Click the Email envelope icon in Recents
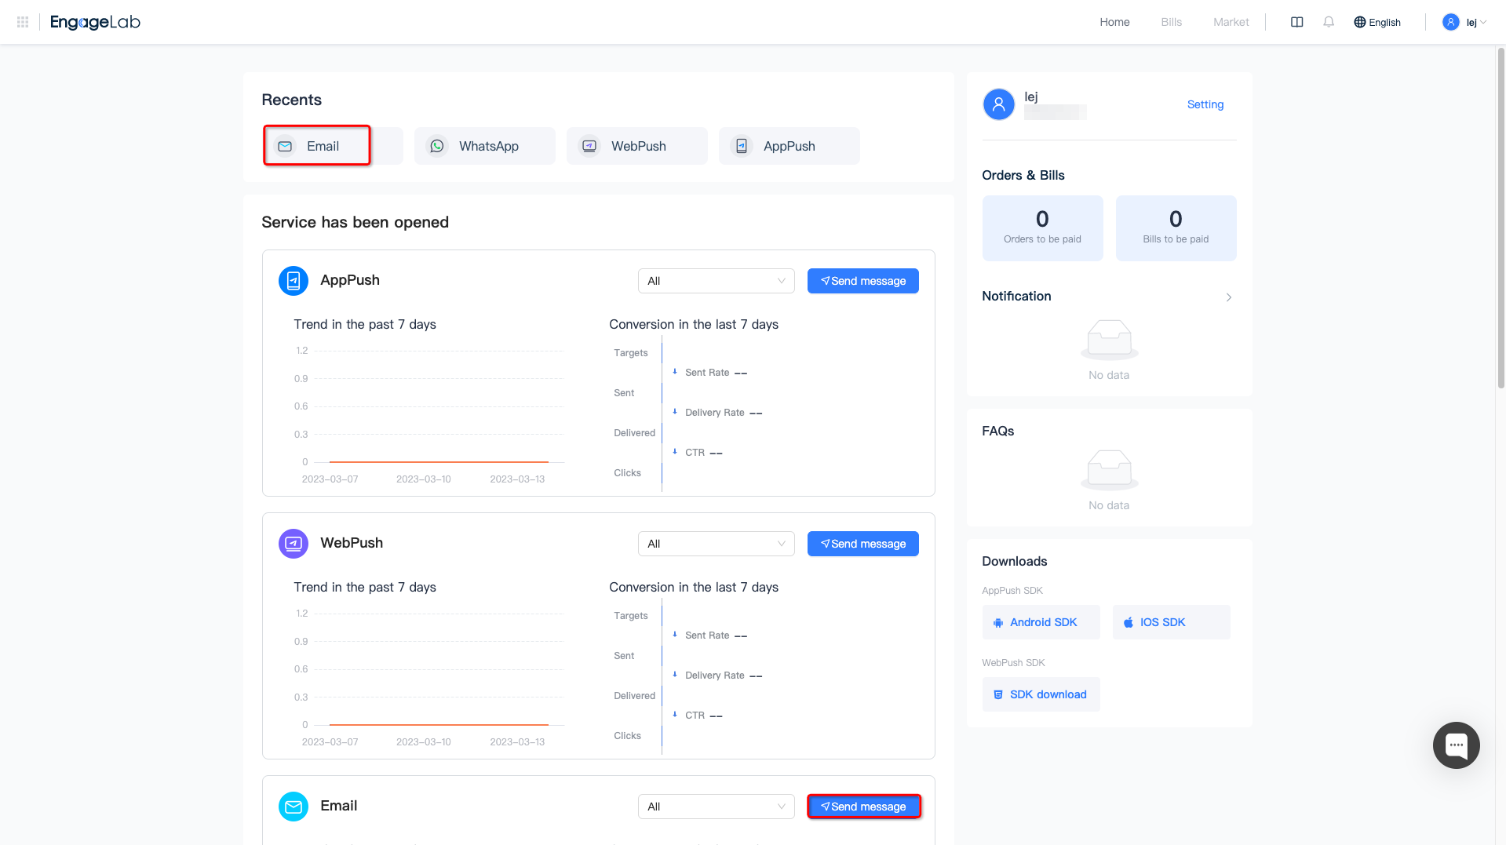This screenshot has height=845, width=1506. coord(285,146)
